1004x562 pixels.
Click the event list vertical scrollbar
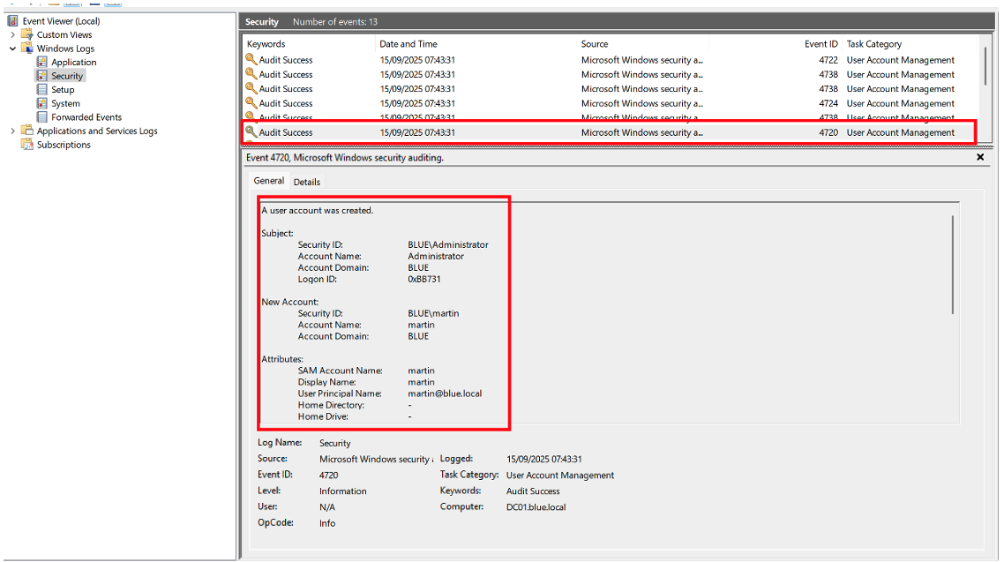click(985, 66)
